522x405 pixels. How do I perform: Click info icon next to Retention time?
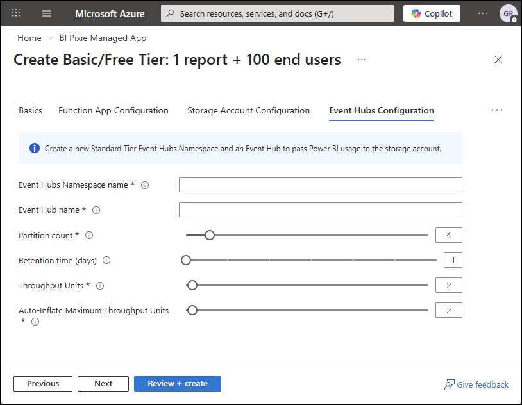tap(106, 260)
